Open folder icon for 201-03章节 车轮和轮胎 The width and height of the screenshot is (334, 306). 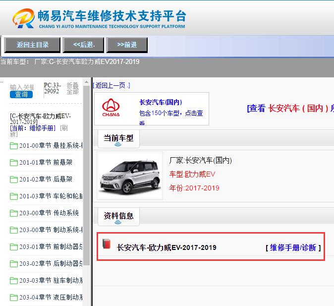(14, 196)
